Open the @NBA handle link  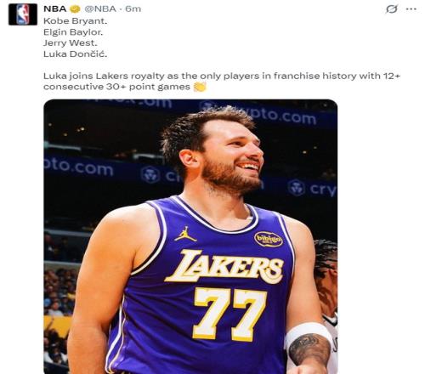(100, 9)
